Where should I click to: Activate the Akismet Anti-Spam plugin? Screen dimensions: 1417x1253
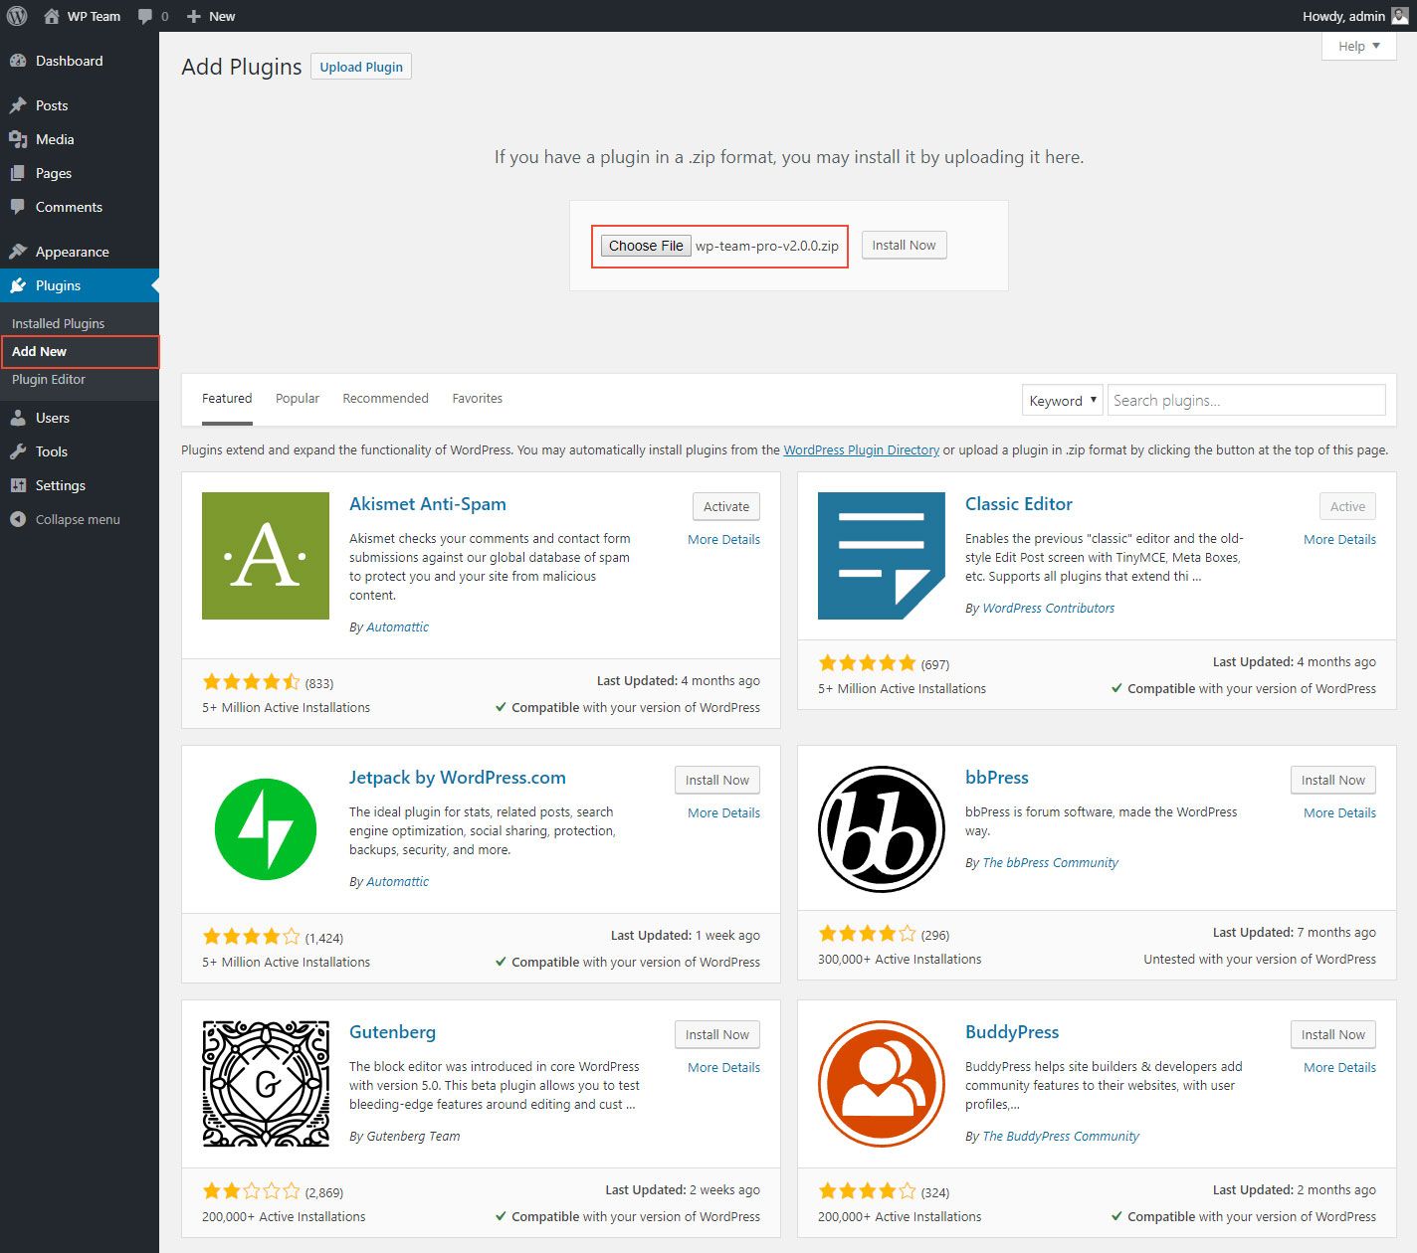[x=725, y=506]
